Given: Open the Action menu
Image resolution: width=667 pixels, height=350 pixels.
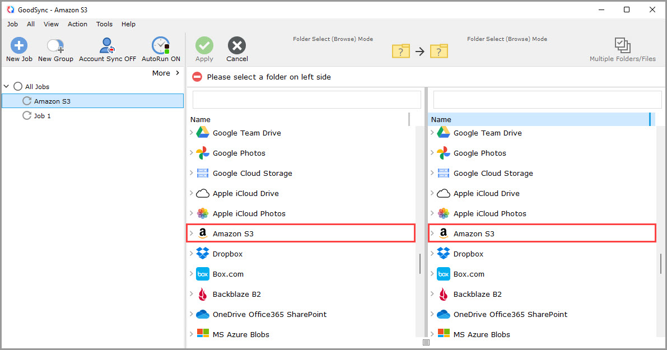Looking at the screenshot, I should (77, 24).
